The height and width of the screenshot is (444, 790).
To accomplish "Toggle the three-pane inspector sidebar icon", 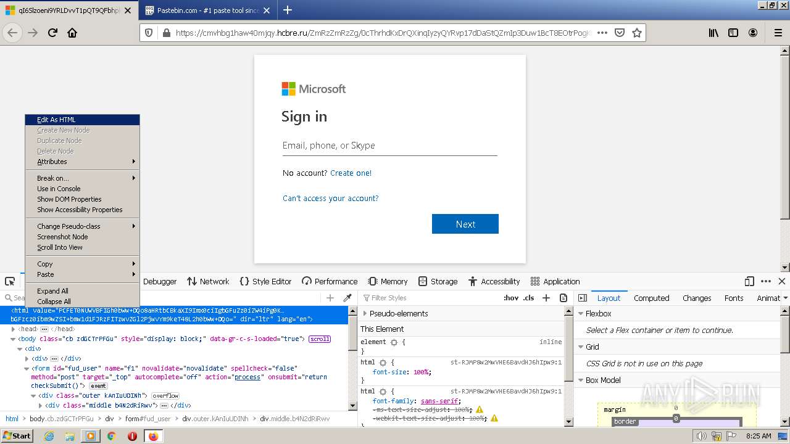I will [x=583, y=298].
